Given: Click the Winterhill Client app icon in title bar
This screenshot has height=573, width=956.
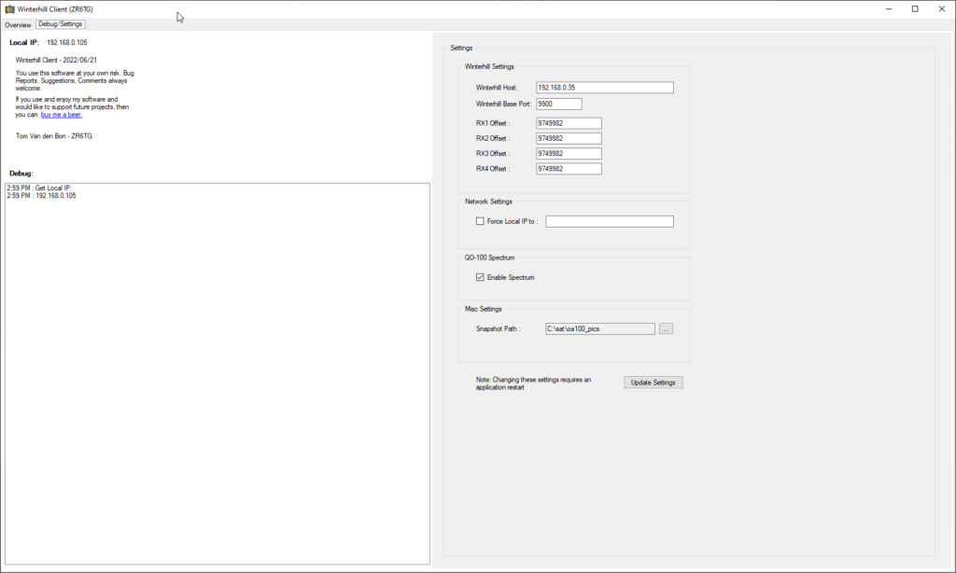Looking at the screenshot, I should [x=9, y=9].
